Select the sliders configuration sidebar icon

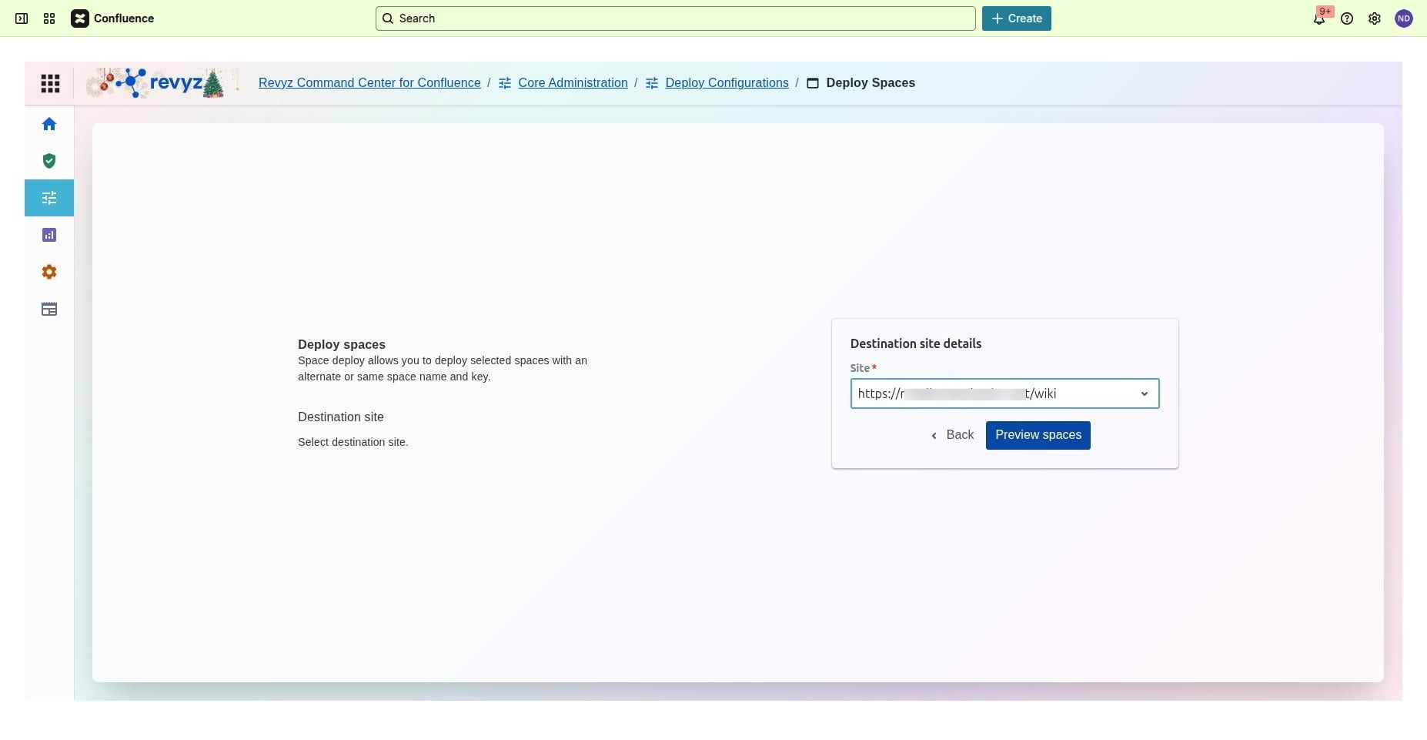pyautogui.click(x=49, y=198)
